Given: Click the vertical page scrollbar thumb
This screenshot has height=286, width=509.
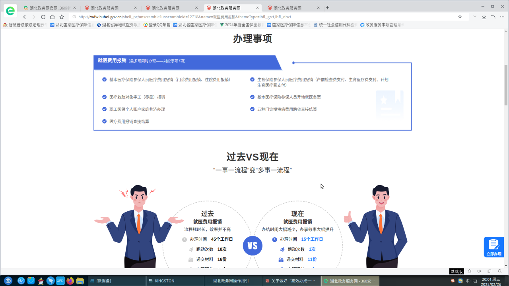Looking at the screenshot, I should [506, 85].
